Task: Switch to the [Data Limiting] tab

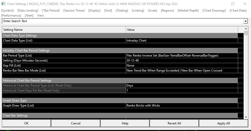Action: coord(28,11)
